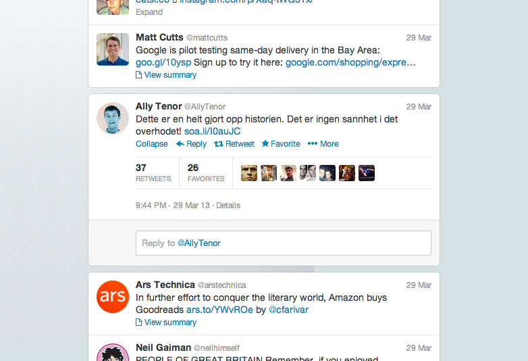This screenshot has height=361, width=528.
Task: Favorite the Ally Tenor tweet
Action: [x=281, y=144]
